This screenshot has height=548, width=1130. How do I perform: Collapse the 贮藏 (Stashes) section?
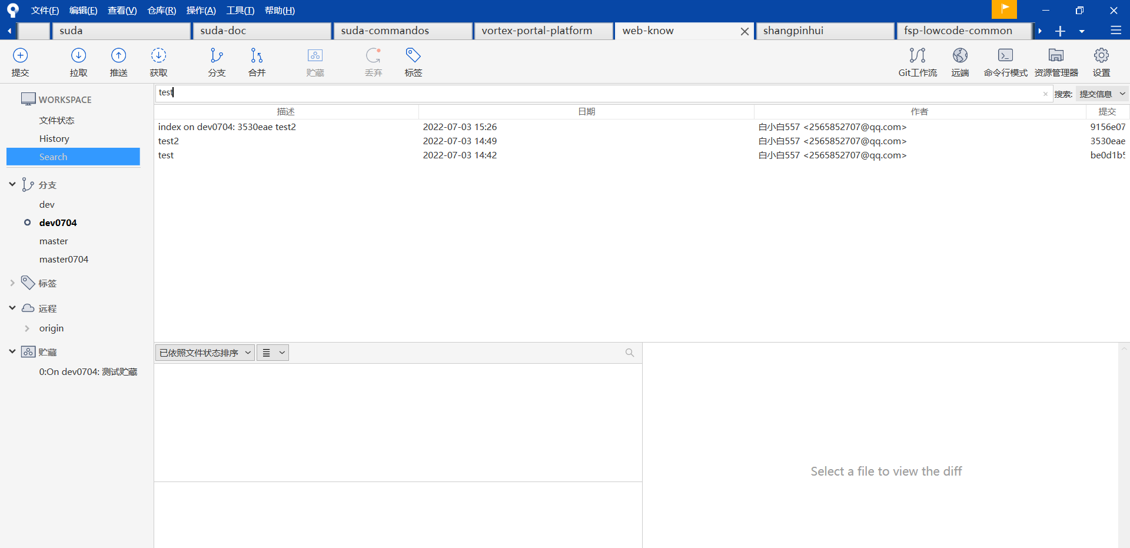pos(12,351)
